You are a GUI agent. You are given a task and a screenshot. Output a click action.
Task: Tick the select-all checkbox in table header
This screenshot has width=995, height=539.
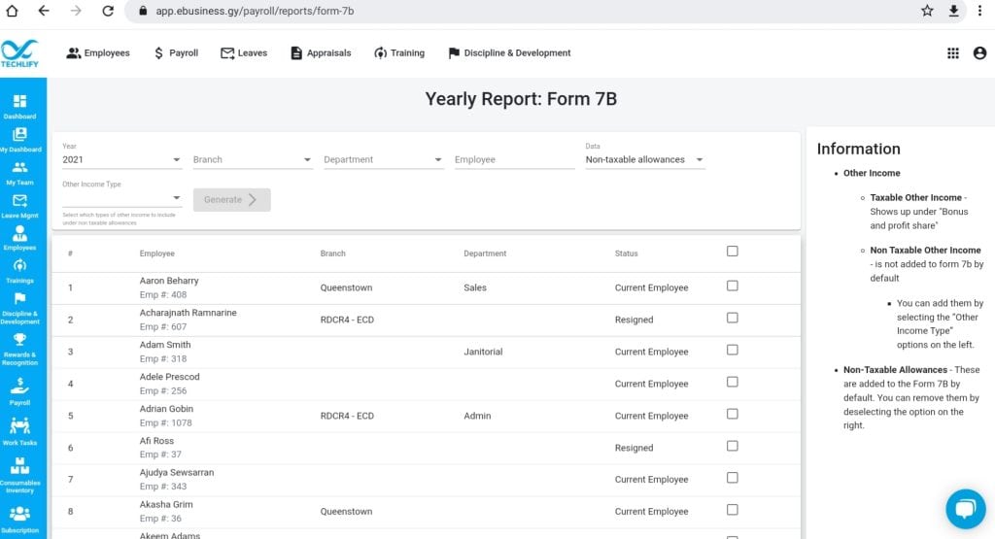pyautogui.click(x=733, y=252)
